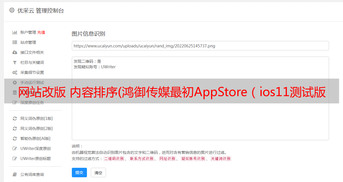Click the 疑似账号识别 tag
This screenshot has height=182, width=343.
[x=193, y=159]
